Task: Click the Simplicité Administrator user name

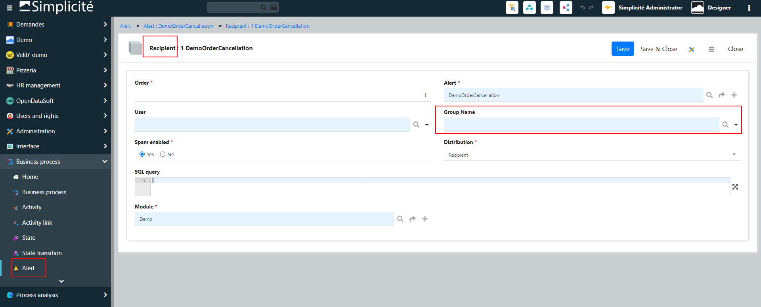Action: click(x=650, y=8)
